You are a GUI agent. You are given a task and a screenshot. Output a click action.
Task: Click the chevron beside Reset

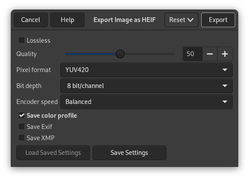(190, 20)
